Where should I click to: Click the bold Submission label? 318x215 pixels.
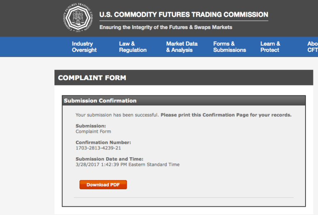[x=91, y=126]
